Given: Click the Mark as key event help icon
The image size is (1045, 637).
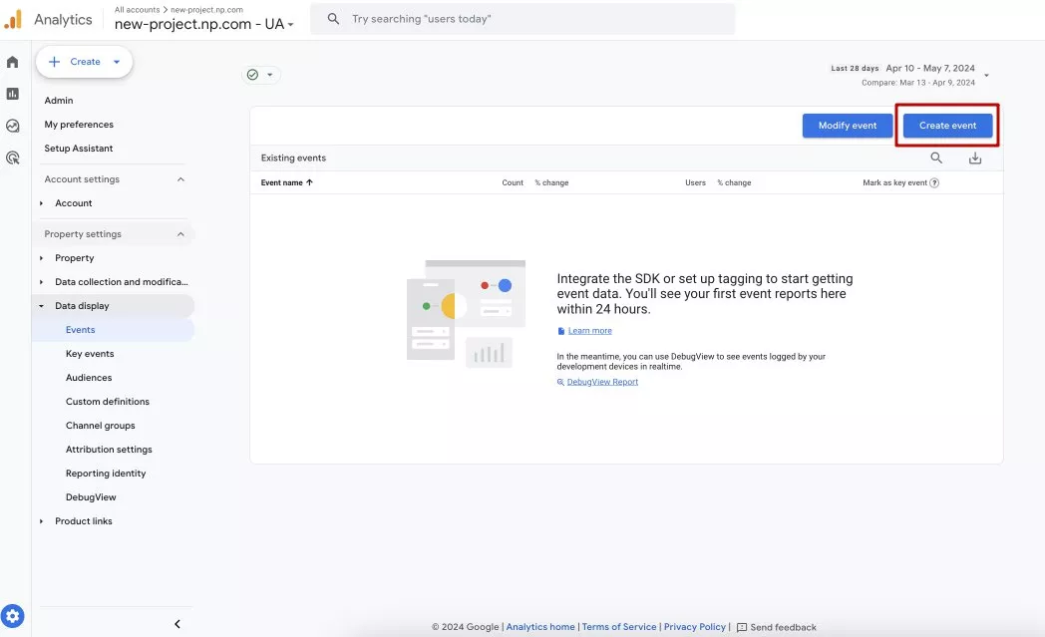Looking at the screenshot, I should coord(934,182).
